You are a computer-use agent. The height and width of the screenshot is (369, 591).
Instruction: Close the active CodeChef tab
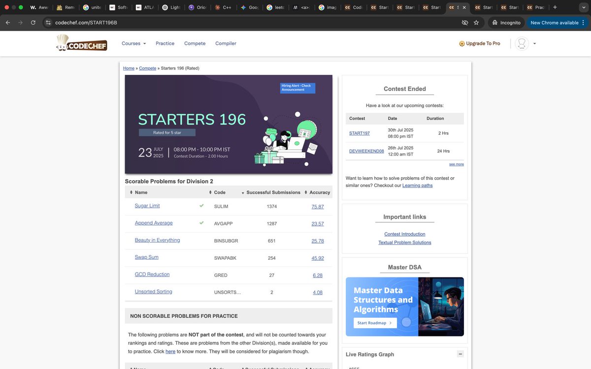[x=464, y=7]
